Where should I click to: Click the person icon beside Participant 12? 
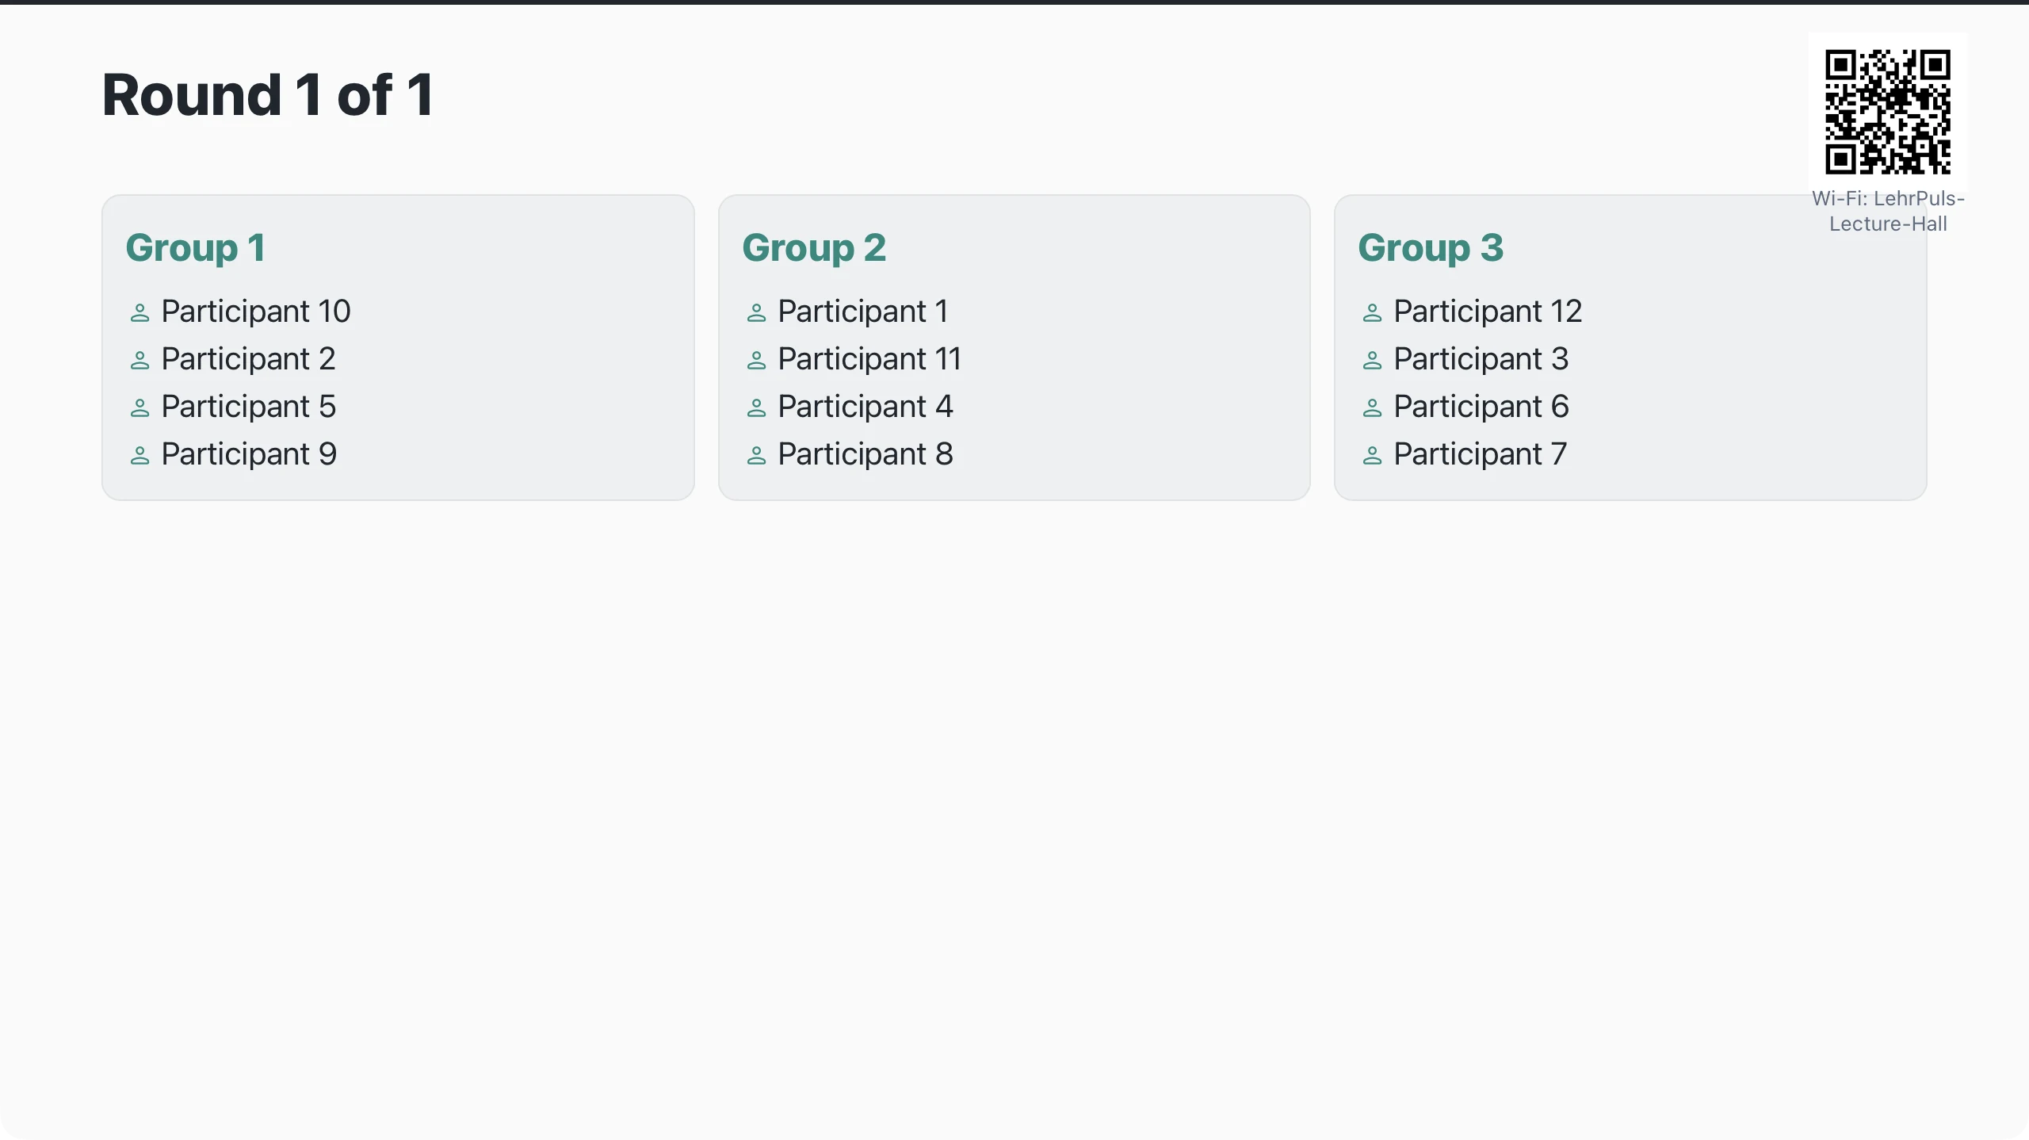[1372, 312]
